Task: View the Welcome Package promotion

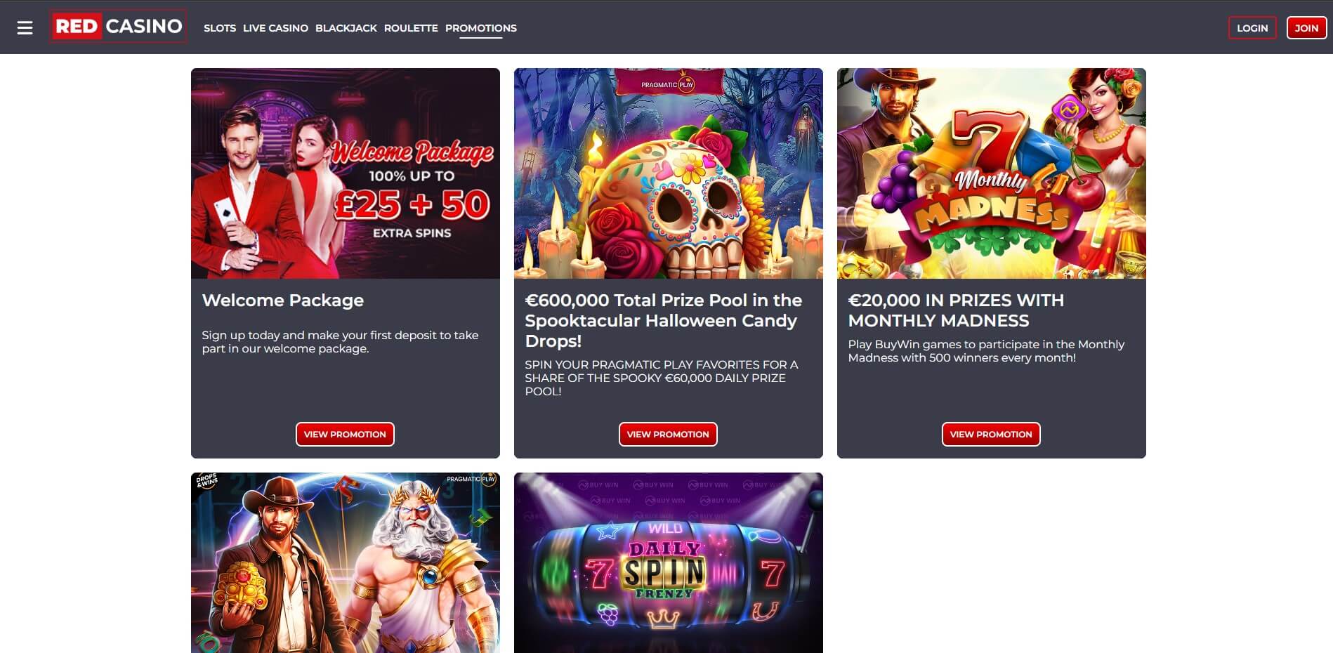Action: click(x=345, y=434)
